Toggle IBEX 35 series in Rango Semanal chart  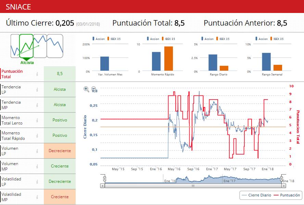click(277, 39)
